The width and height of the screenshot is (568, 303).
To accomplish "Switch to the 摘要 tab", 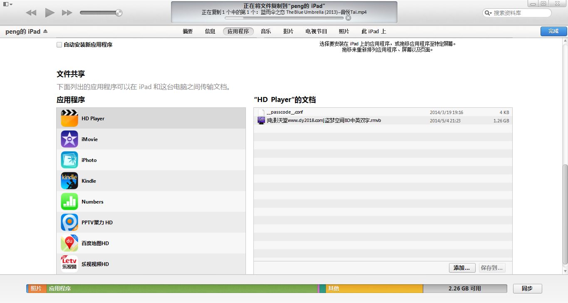I will point(188,31).
